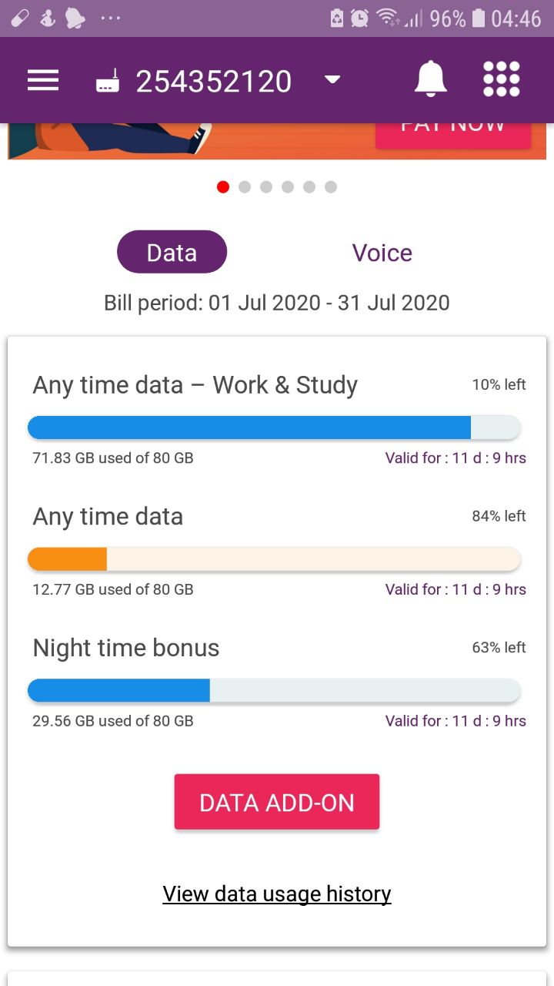Select the first red carousel dot
The image size is (554, 986).
[223, 186]
